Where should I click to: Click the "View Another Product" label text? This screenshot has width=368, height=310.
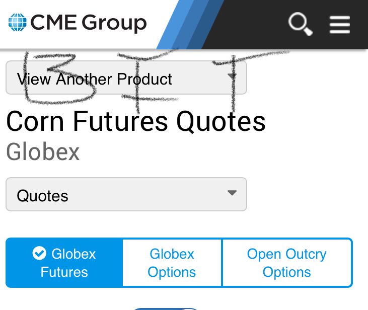click(x=94, y=79)
